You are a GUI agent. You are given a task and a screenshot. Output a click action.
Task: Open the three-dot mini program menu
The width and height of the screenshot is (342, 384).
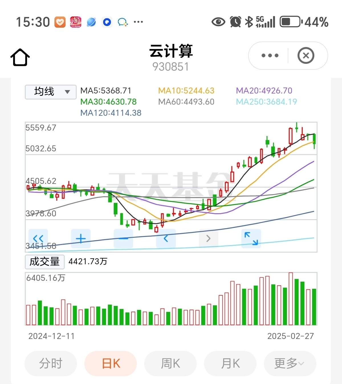[x=270, y=55]
